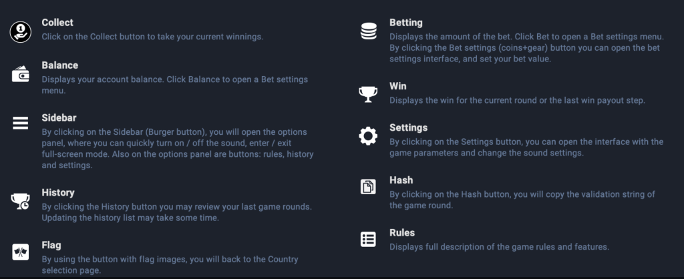Click the Settings gear icon
684x279 pixels.
(x=368, y=136)
